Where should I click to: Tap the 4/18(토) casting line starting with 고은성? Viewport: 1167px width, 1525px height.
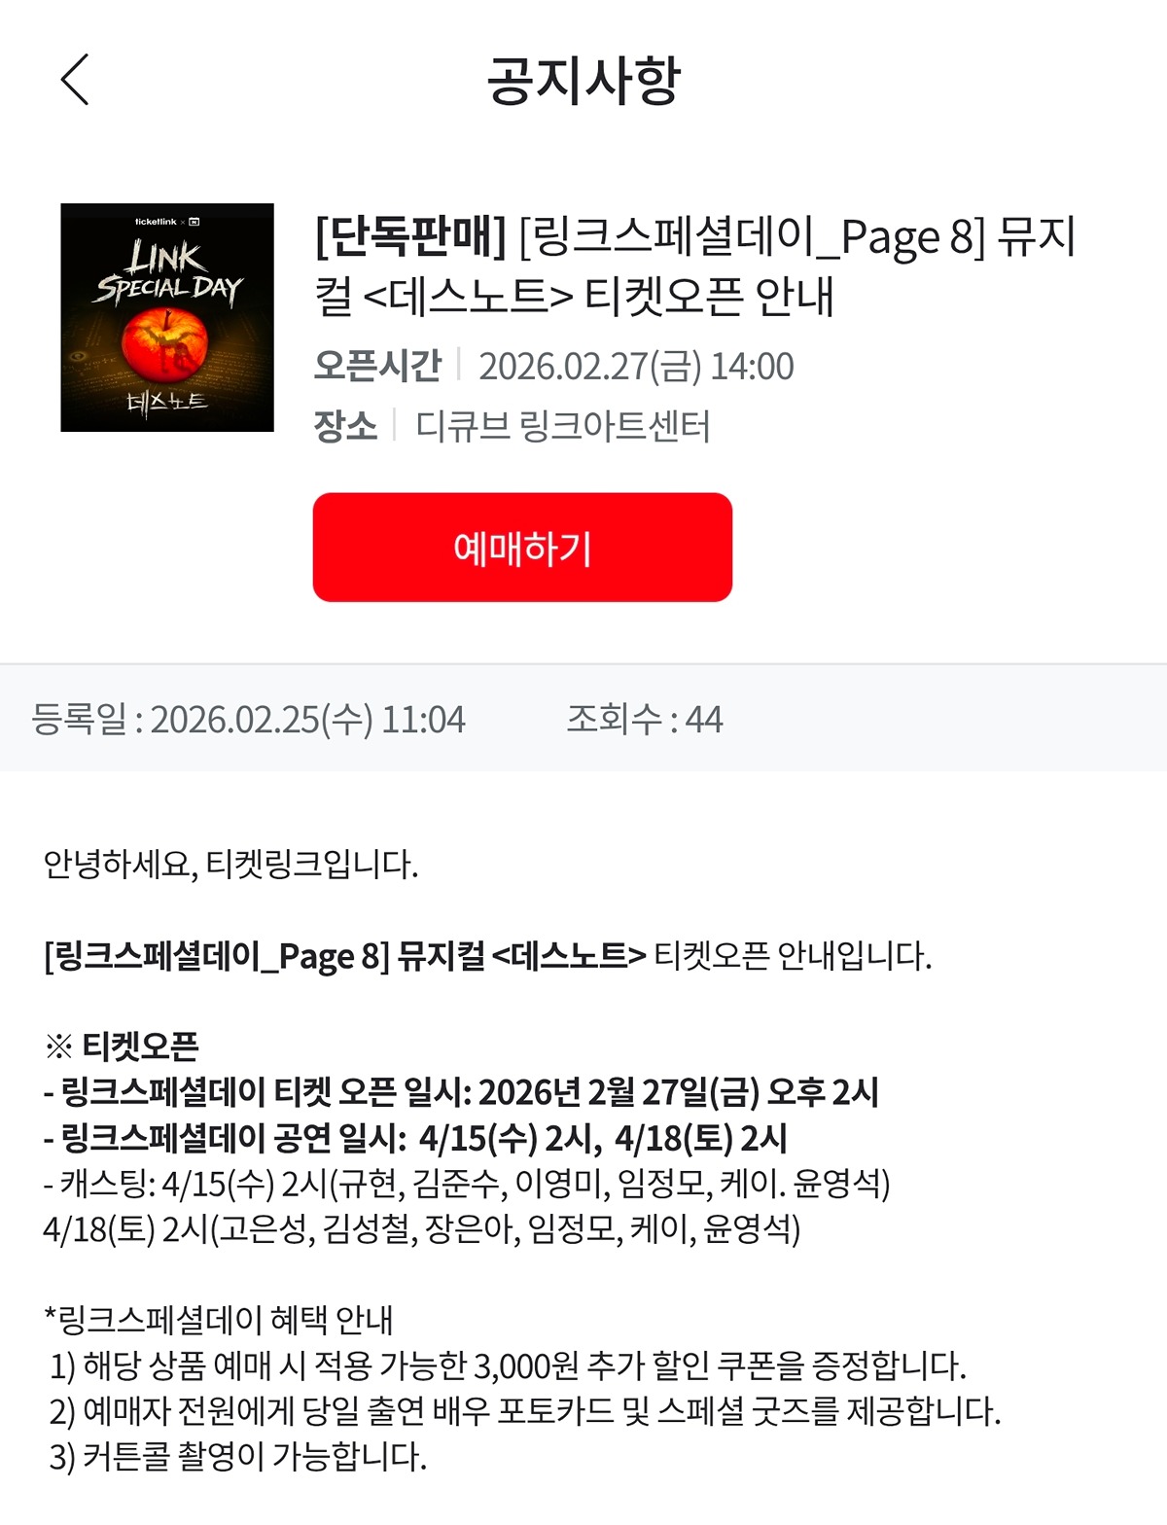click(422, 1229)
